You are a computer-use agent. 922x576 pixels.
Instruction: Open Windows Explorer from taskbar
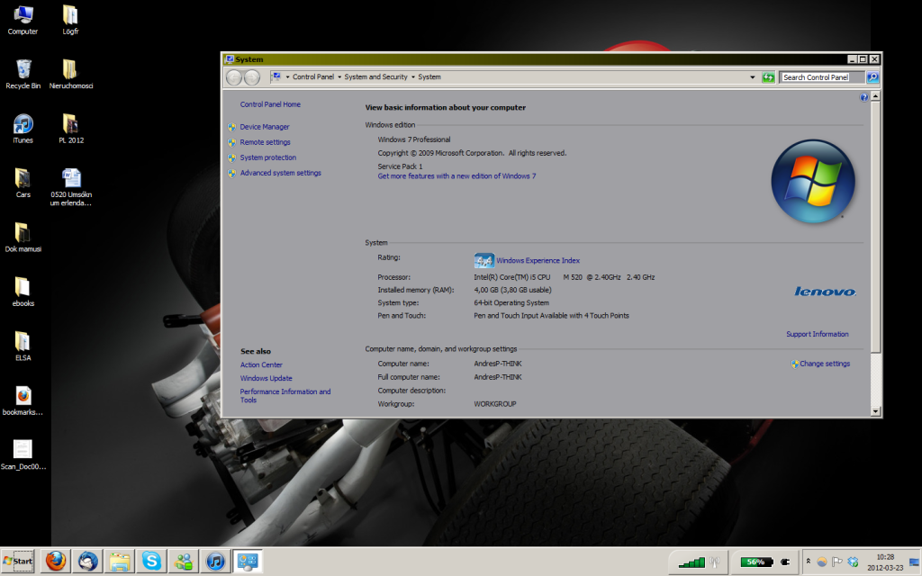(x=120, y=562)
